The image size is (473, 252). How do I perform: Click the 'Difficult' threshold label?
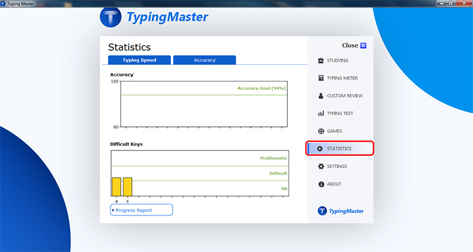click(278, 174)
